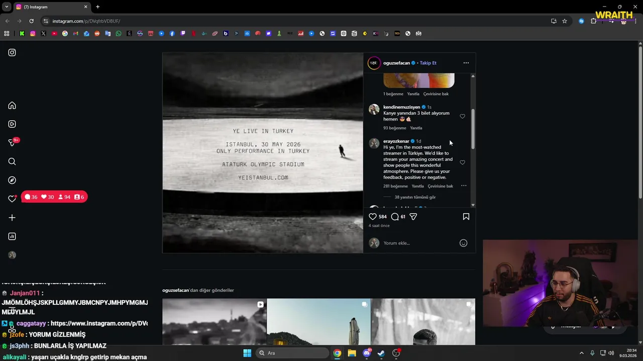Open Instagram logo home link in sidebar
The width and height of the screenshot is (643, 361).
click(12, 52)
